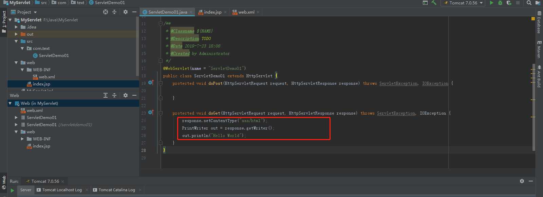The height and width of the screenshot is (197, 543).
Task: Run with coverage using the shield icon
Action: point(509,3)
